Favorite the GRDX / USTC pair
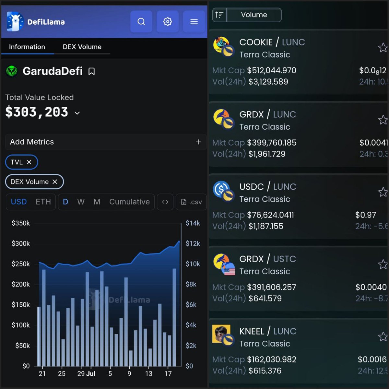Screen dimensions: 389x389 [x=383, y=265]
